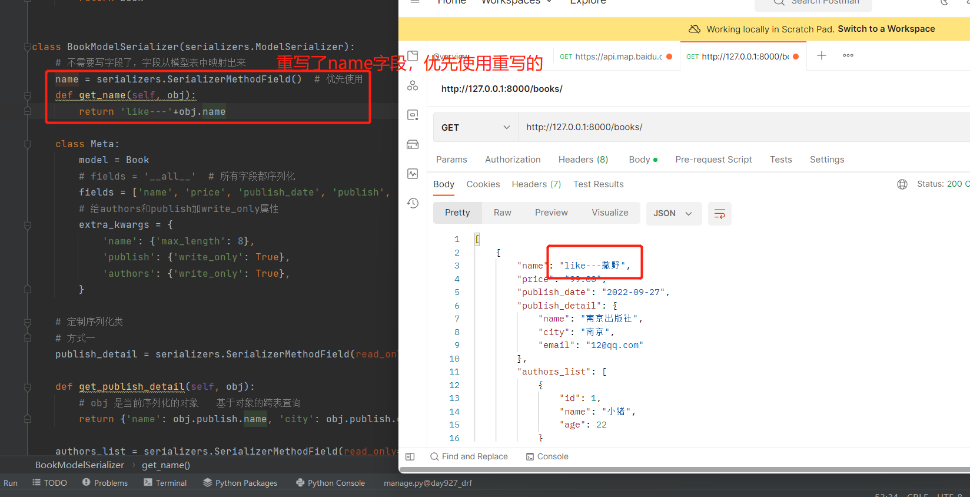Add a new request tab with plus icon

[822, 55]
